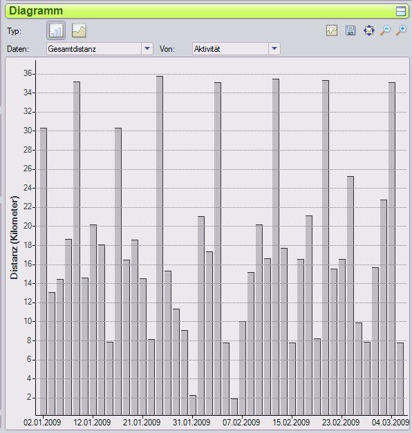
Task: Click the fit-to-window zoom icon
Action: [x=369, y=30]
